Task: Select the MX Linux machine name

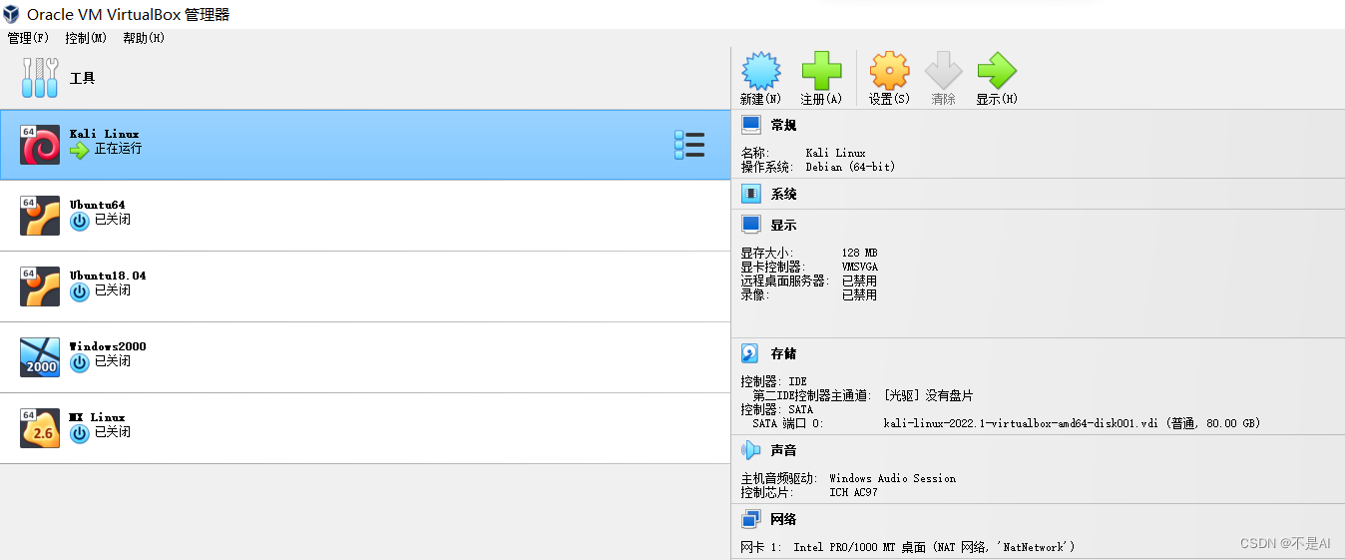Action: click(97, 417)
